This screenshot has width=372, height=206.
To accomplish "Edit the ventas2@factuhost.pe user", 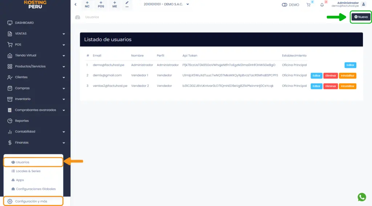I will 316,86.
